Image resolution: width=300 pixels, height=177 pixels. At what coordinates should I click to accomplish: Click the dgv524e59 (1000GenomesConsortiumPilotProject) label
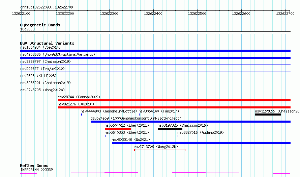136,118
